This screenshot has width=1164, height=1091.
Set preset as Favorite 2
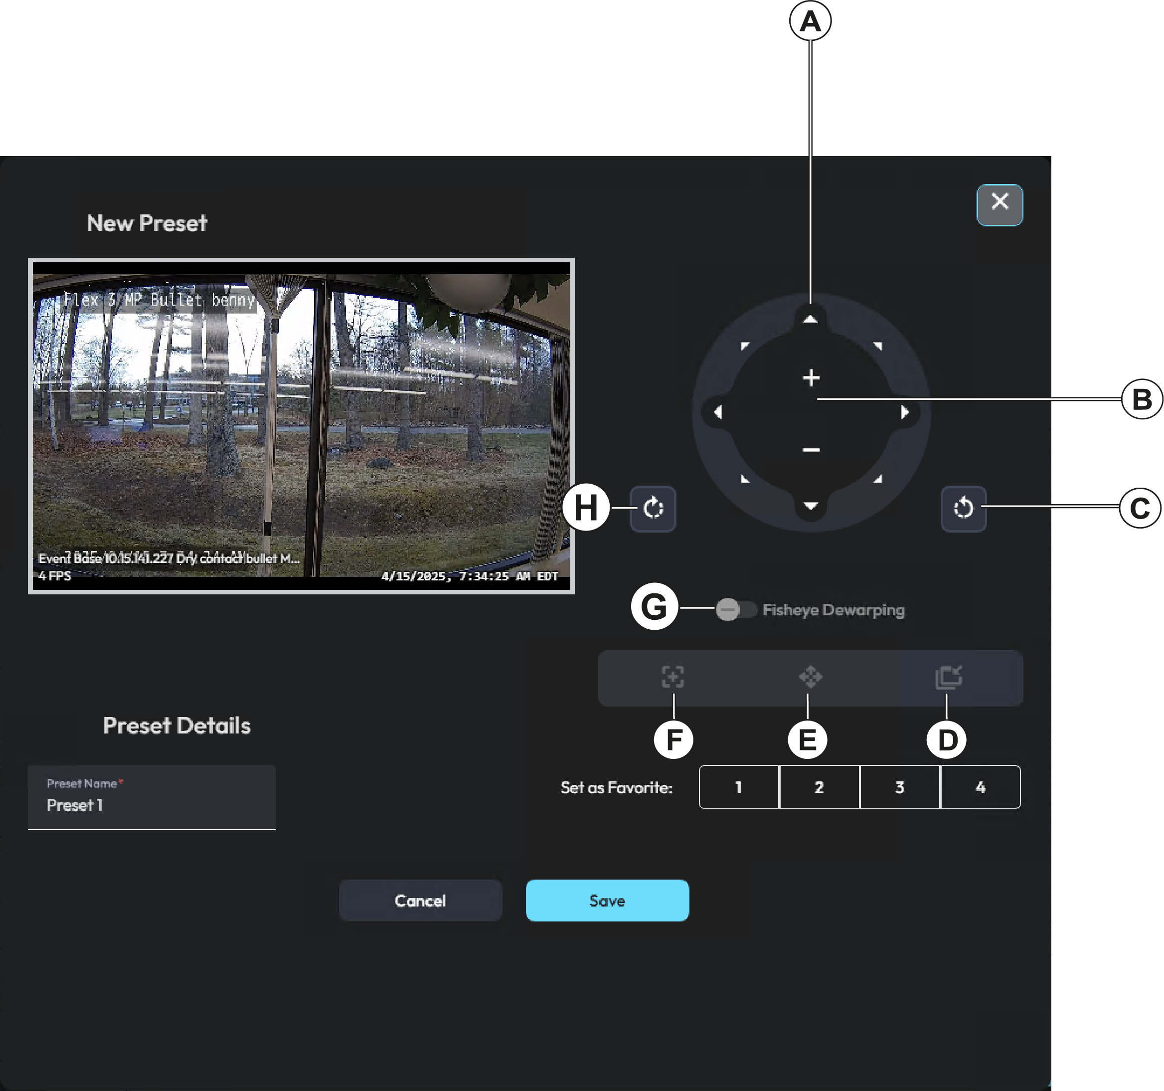[x=819, y=787]
